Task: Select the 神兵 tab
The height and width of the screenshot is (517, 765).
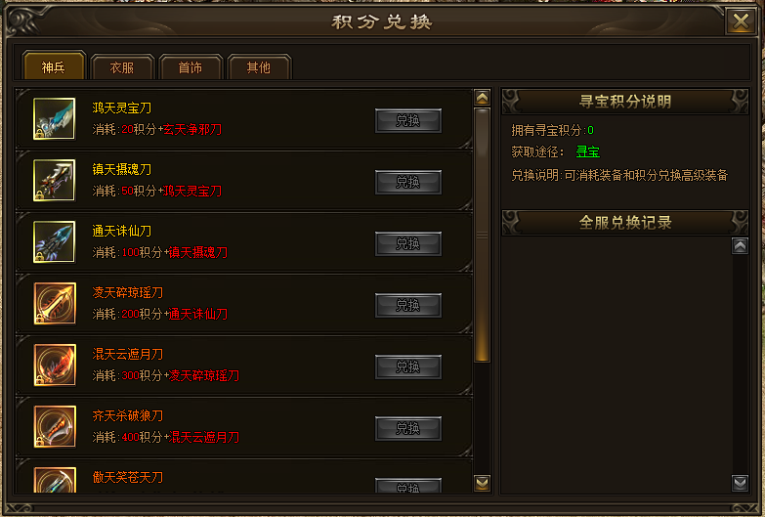Action: click(54, 66)
